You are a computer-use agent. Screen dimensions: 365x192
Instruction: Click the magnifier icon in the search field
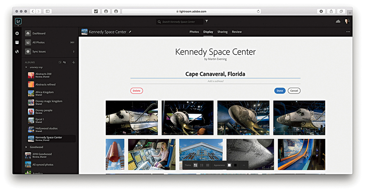coord(159,22)
